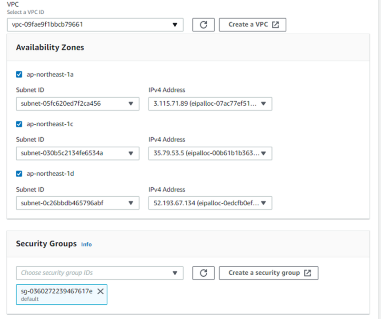Click the Create a security group button
The height and width of the screenshot is (319, 381).
[269, 273]
